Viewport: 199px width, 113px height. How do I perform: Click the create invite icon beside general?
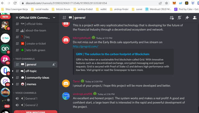click(54, 64)
